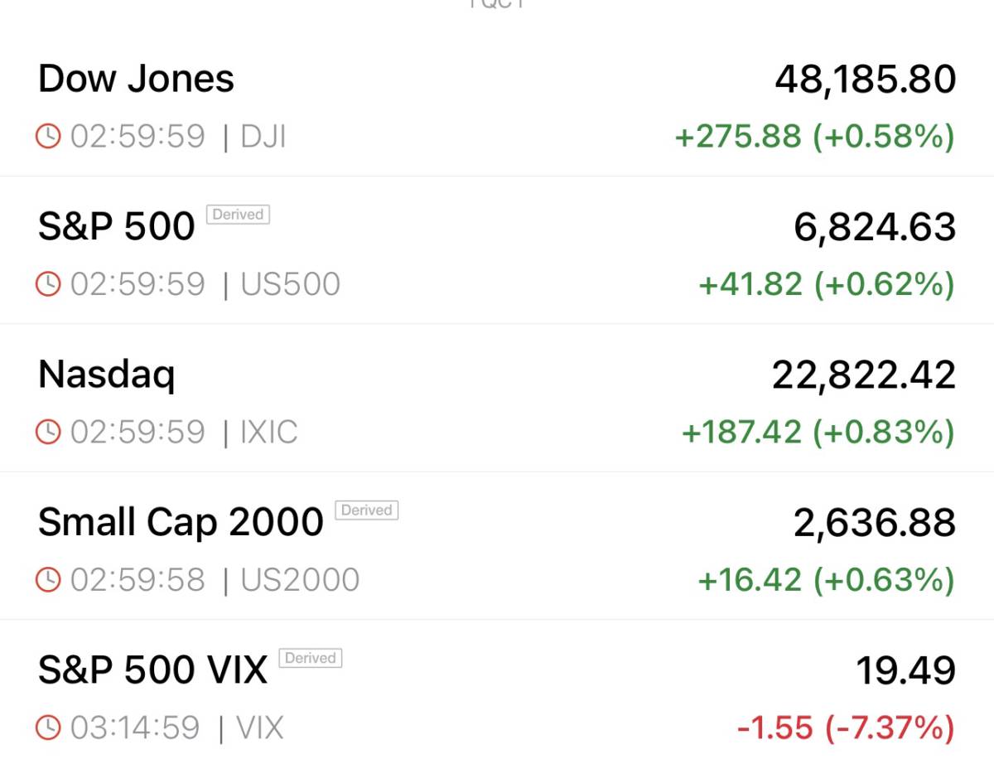Viewport: 994px width, 764px height.
Task: Tap the Dow Jones price 48,185.80
Action: click(x=865, y=79)
